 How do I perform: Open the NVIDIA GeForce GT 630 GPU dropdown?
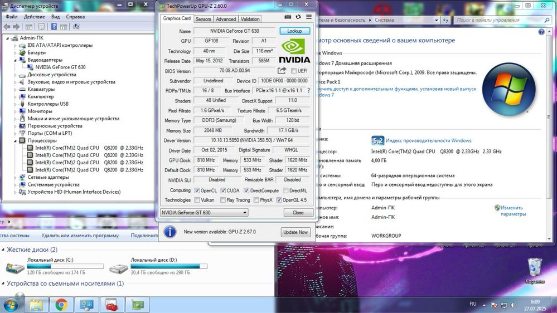click(x=204, y=213)
